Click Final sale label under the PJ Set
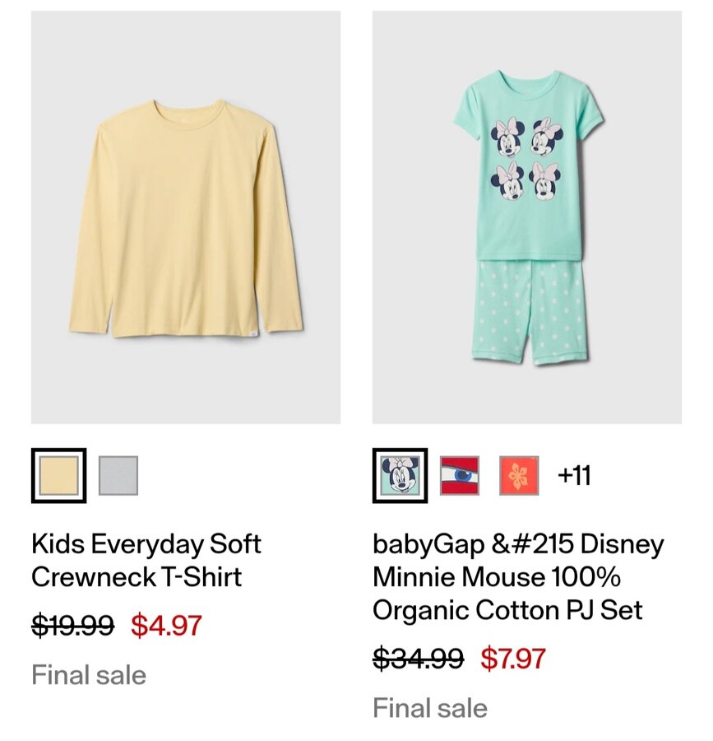Viewport: 713px width, 741px height. [x=430, y=708]
